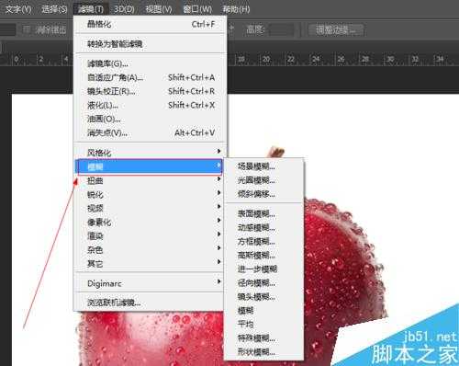The image size is (459, 366).
Task: Select 特殊模糊... in blur submenu
Action: point(264,337)
